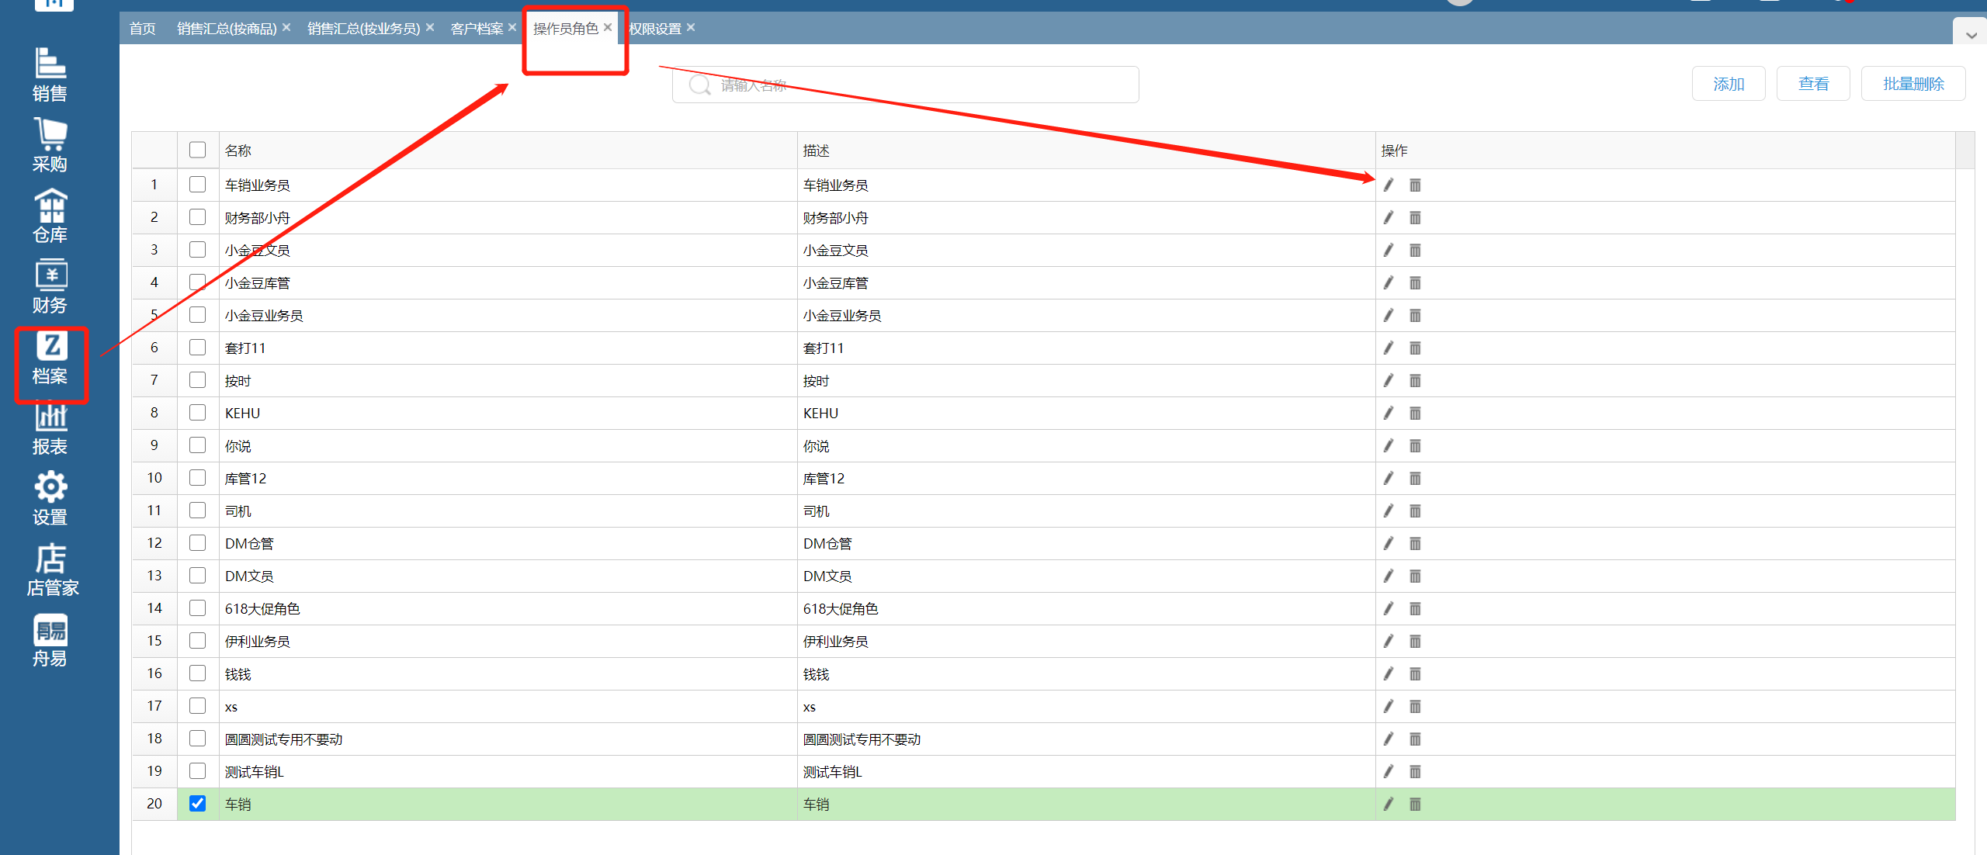
Task: Select the 操作员角色 tab
Action: (x=566, y=29)
